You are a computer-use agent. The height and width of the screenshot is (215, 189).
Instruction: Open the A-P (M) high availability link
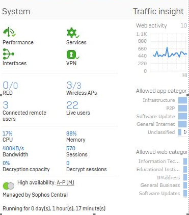tap(65, 183)
